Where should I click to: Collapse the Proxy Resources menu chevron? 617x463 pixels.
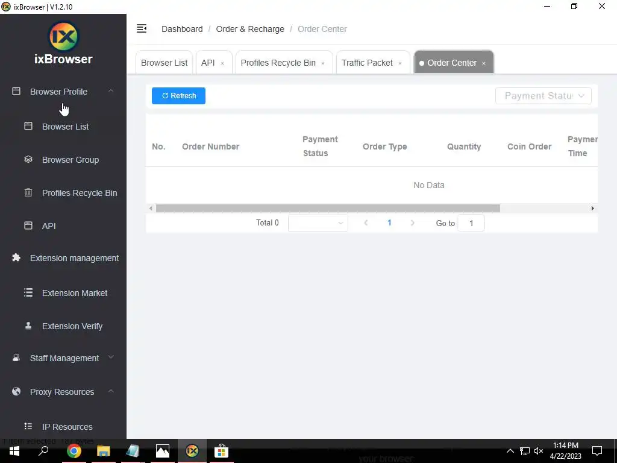coord(111,391)
